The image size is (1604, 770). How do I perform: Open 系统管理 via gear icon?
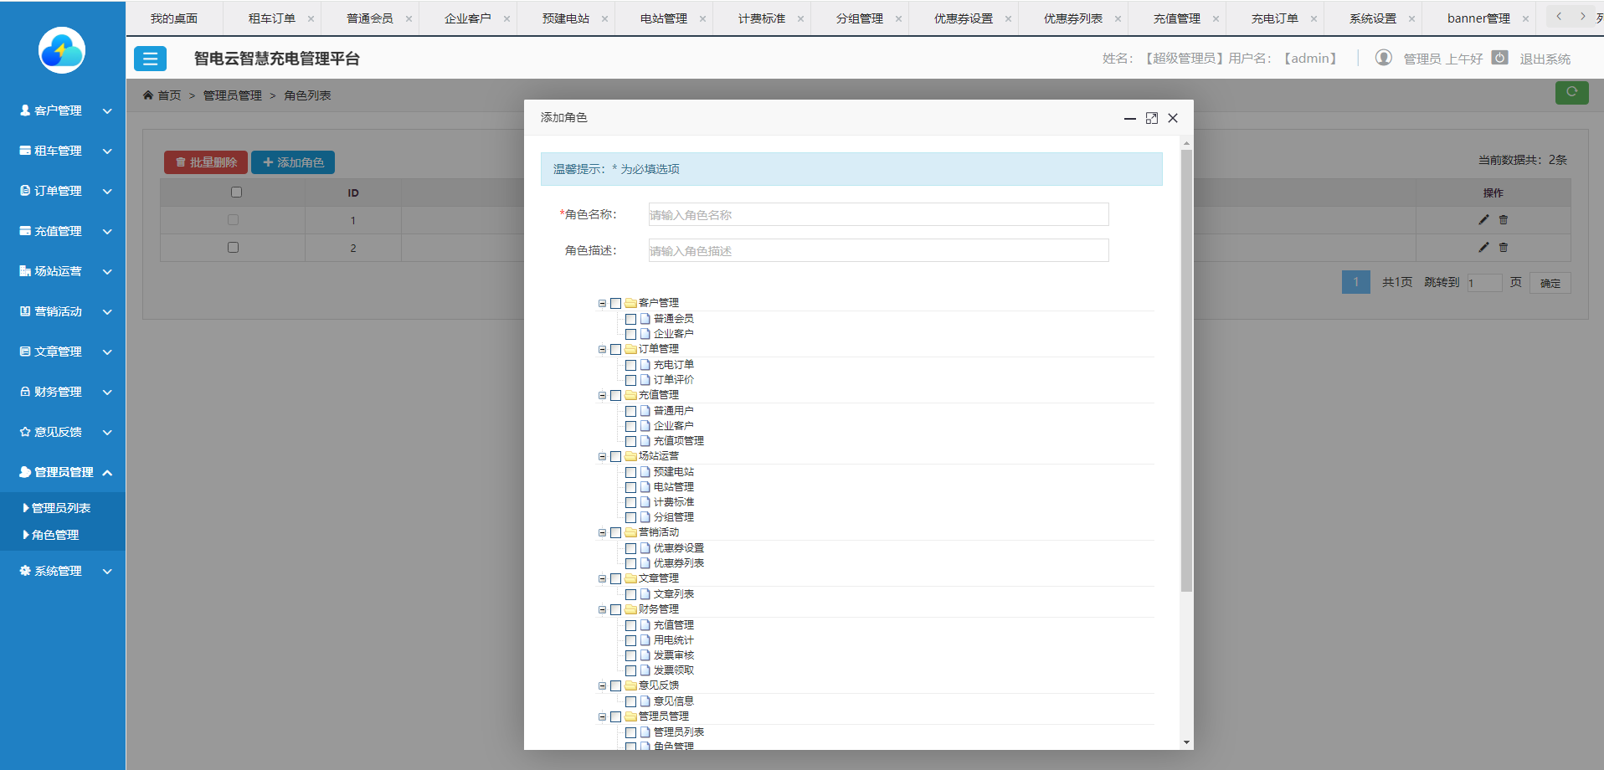click(23, 570)
